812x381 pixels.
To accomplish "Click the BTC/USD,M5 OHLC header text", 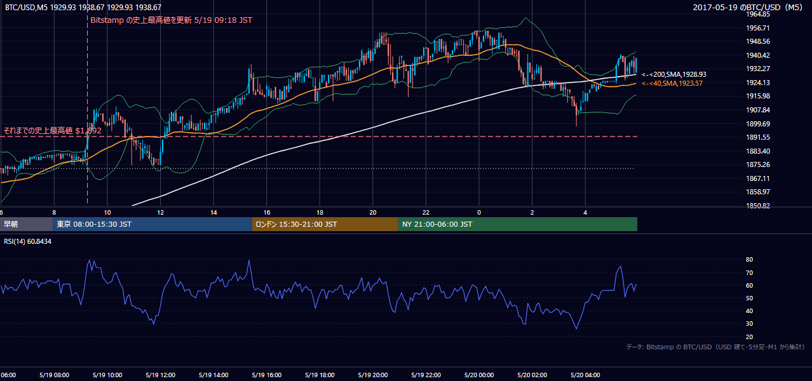I will click(83, 8).
